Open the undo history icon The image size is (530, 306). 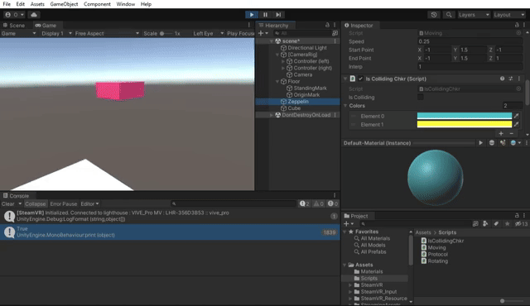tap(434, 15)
